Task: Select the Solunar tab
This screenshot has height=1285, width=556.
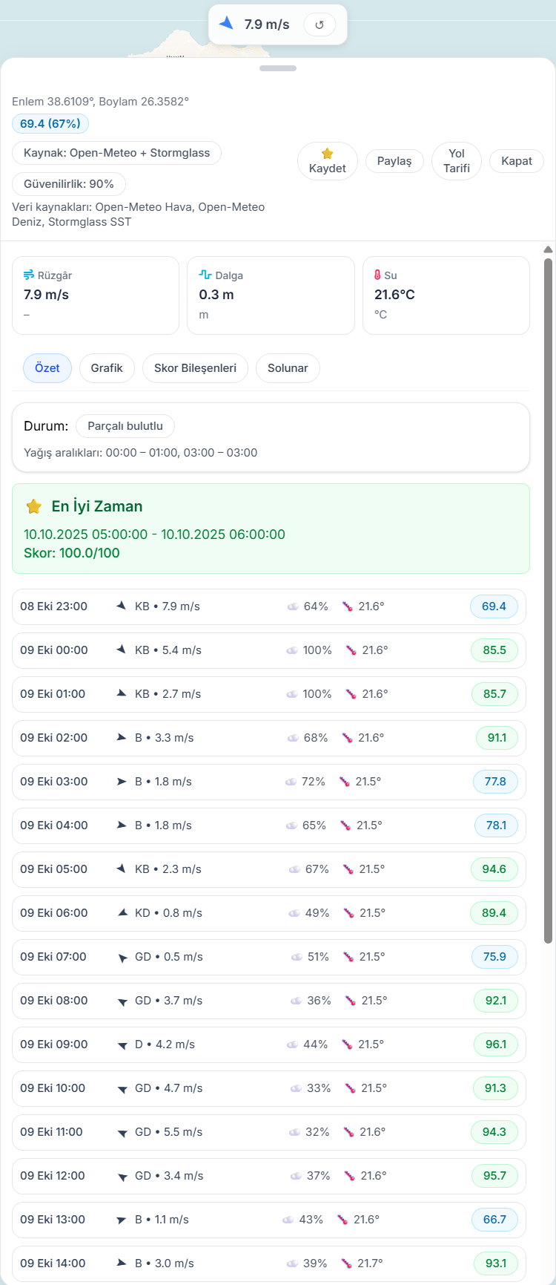Action: coord(288,368)
